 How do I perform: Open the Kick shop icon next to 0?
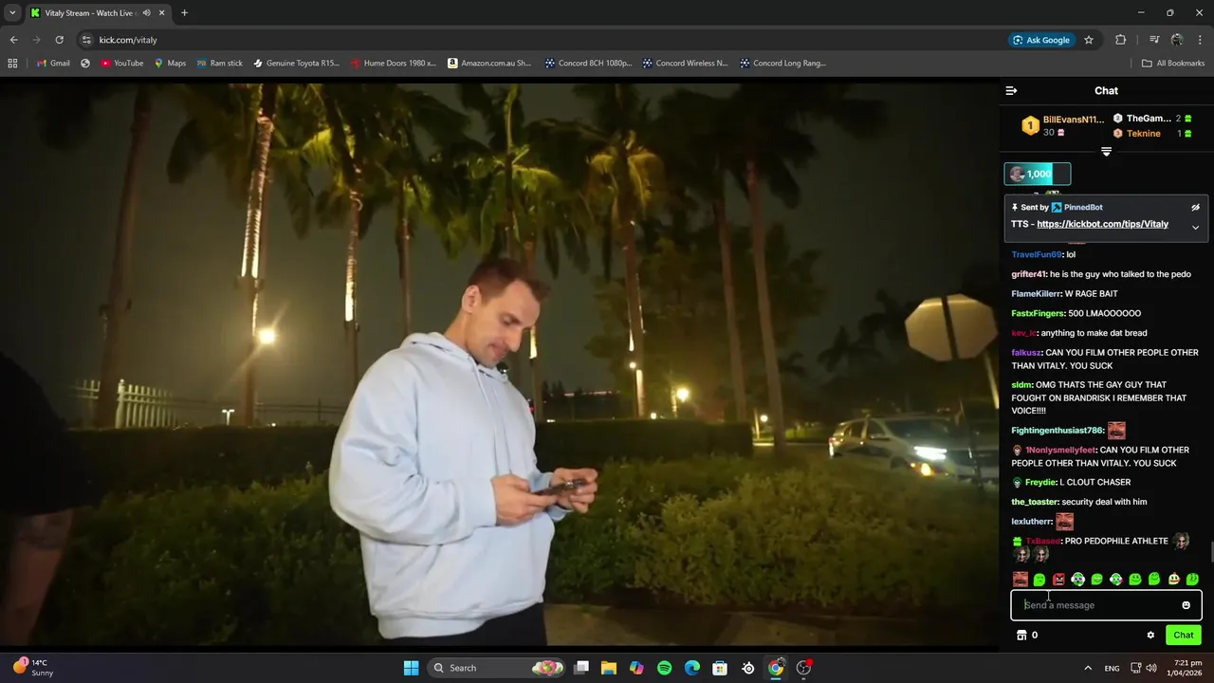point(1021,636)
